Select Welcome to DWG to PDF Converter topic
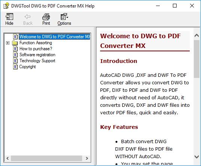The height and width of the screenshot is (166, 201). coord(55,37)
